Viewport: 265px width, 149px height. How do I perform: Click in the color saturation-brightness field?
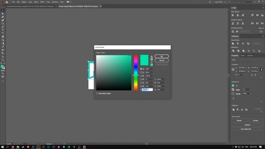click(114, 73)
